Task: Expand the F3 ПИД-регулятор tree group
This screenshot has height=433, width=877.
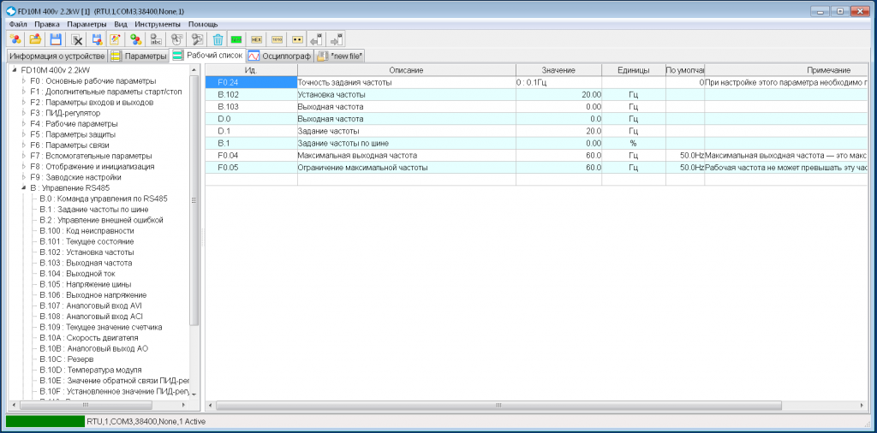Action: (24, 114)
